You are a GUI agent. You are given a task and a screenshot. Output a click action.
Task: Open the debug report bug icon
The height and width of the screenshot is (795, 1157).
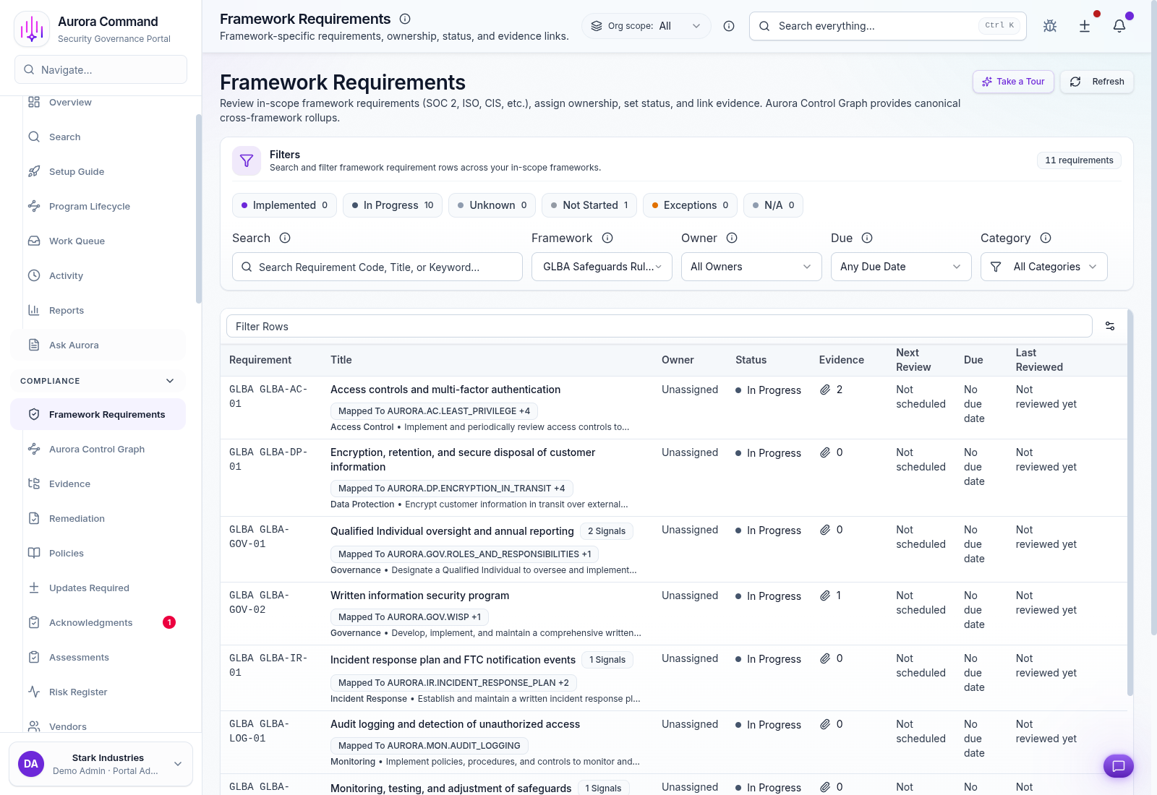pyautogui.click(x=1049, y=25)
